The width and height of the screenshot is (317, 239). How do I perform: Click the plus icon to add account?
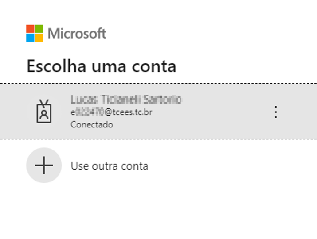44,166
